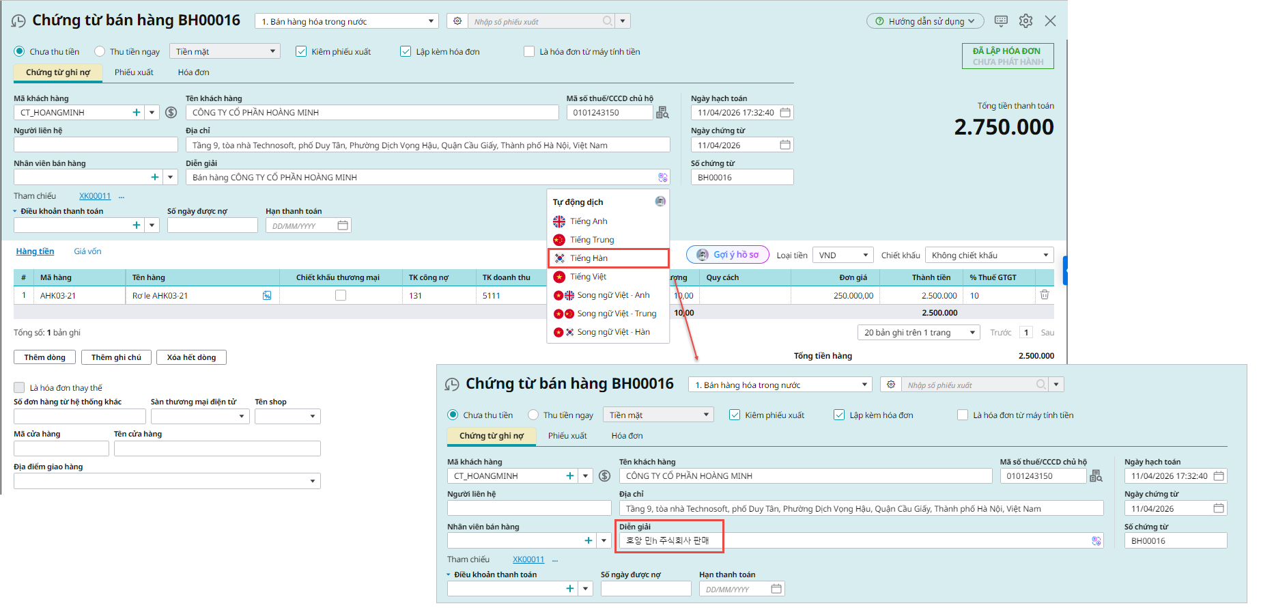Click translate icon in the Korean Diễn giải field
This screenshot has height=608, width=1274.
(1096, 540)
